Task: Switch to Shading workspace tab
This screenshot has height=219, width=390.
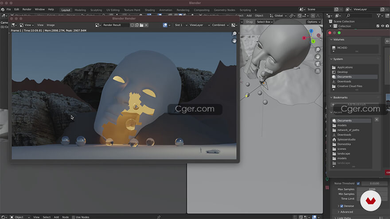Action: coord(150,10)
